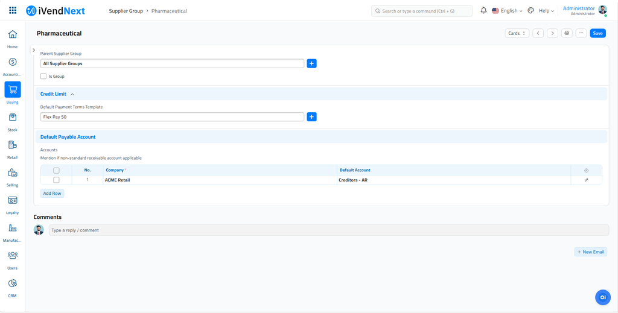The height and width of the screenshot is (313, 618).
Task: Check the ACME Retail row checkbox
Action: click(56, 180)
